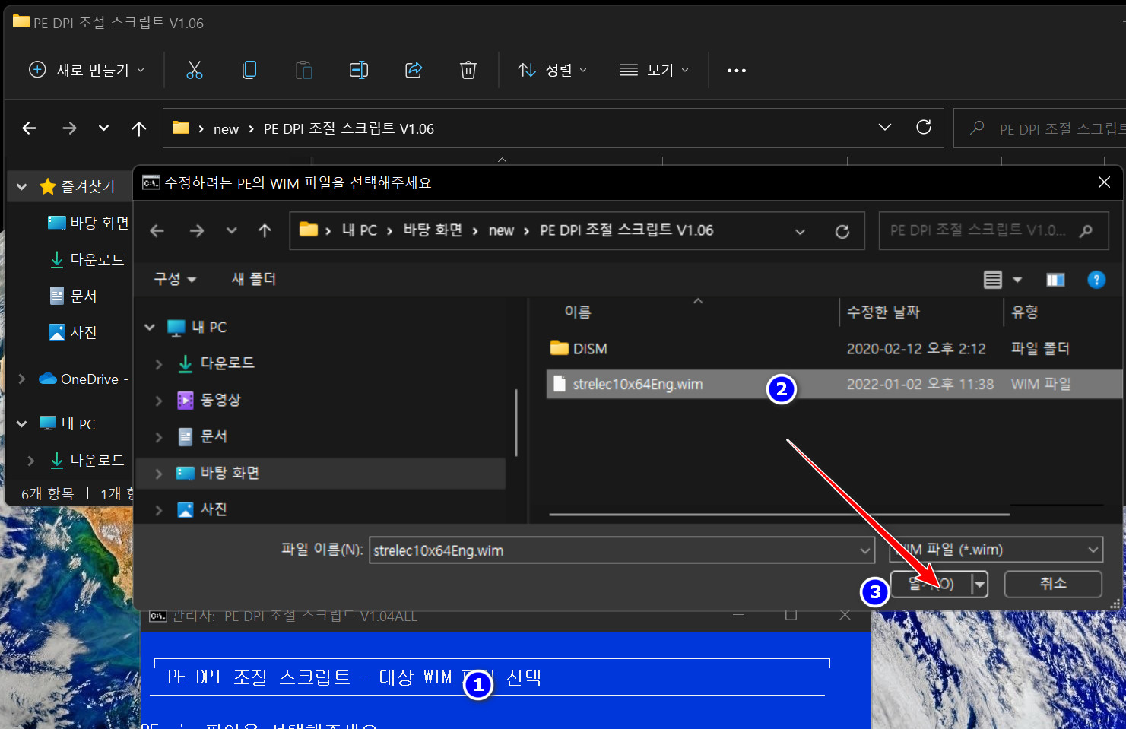This screenshot has width=1126, height=729.
Task: Collapse the 내 PC tree node in dialog
Action: [150, 327]
